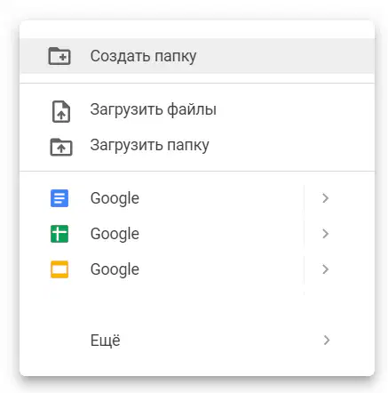Choose Загрузить файлы from the menu
Screen dimensions: 388x393
pyautogui.click(x=154, y=109)
